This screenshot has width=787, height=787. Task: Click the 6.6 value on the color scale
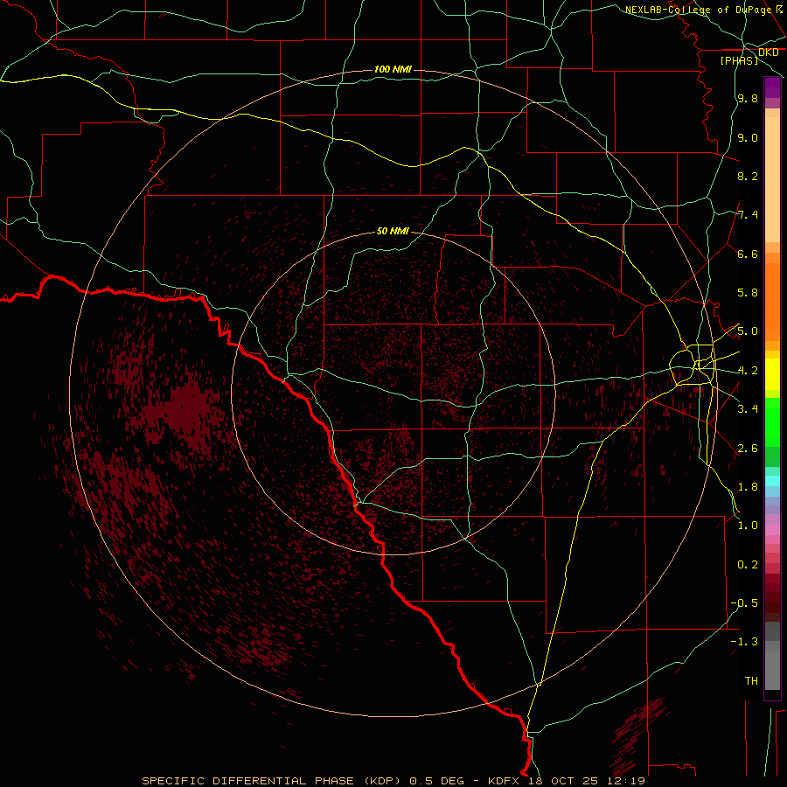pos(748,254)
